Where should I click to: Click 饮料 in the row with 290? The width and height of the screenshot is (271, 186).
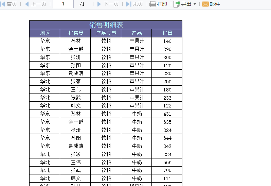[106, 49]
